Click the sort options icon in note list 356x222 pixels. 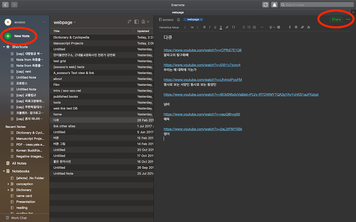[x=129, y=22]
